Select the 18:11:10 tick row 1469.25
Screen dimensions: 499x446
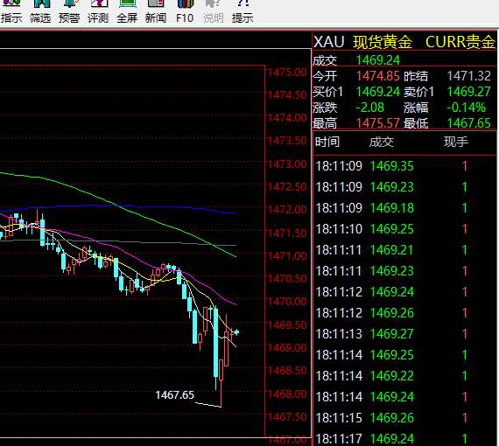pyautogui.click(x=404, y=229)
